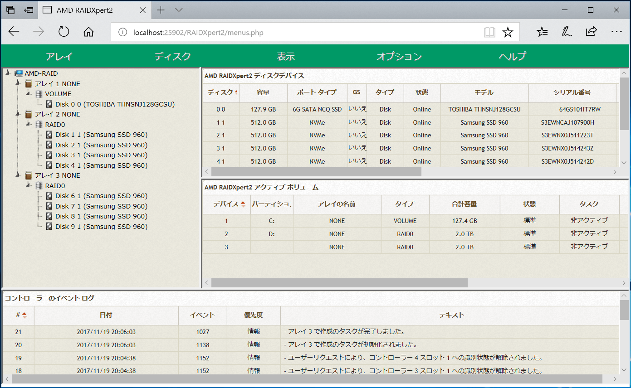Click the AMD-RAID computer icon in tree
This screenshot has height=388, width=631.
pos(19,73)
